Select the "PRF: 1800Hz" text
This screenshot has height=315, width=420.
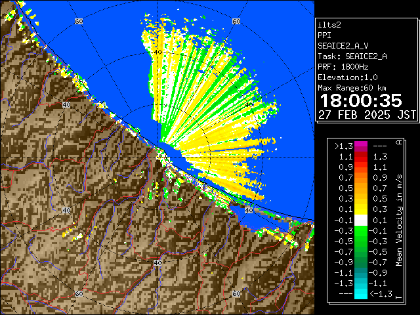point(343,67)
